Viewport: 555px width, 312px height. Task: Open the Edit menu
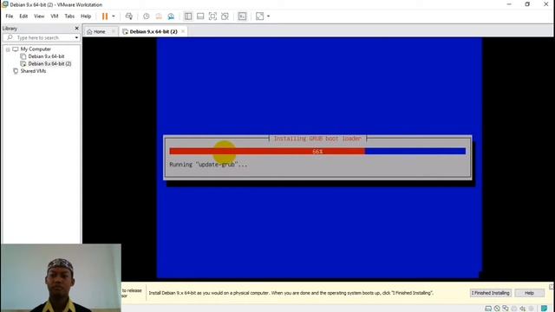[23, 16]
